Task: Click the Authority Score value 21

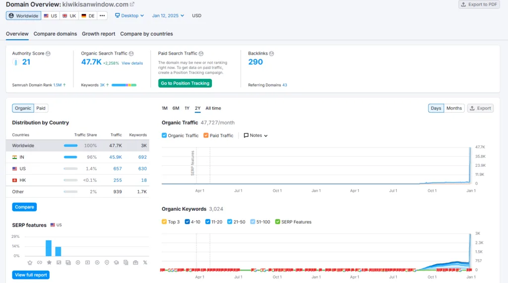Action: (x=26, y=62)
